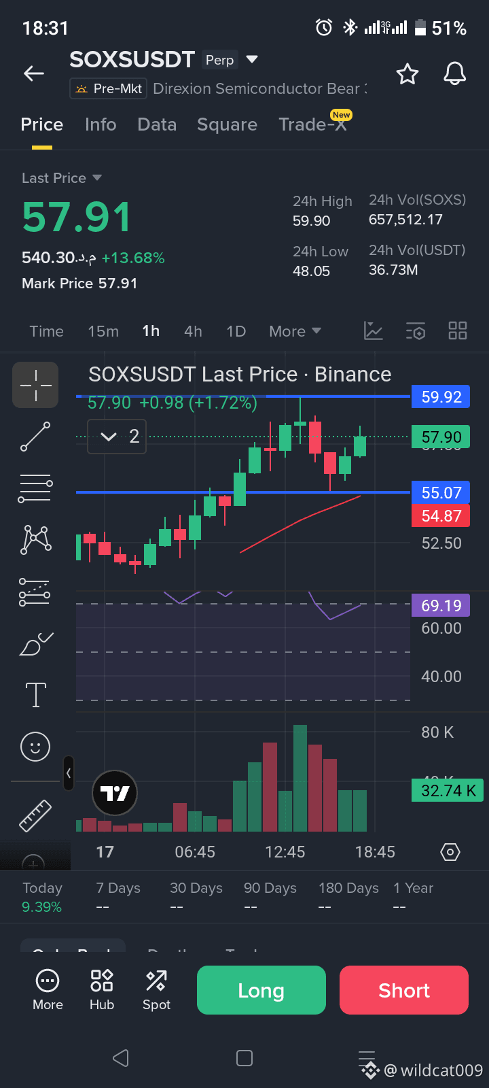The image size is (489, 1088).
Task: Click the 30 Days performance
Action: (x=196, y=898)
